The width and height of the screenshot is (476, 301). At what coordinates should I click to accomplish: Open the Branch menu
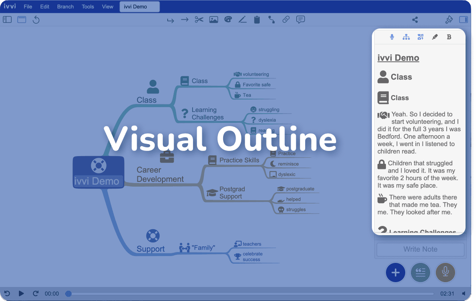tap(65, 6)
